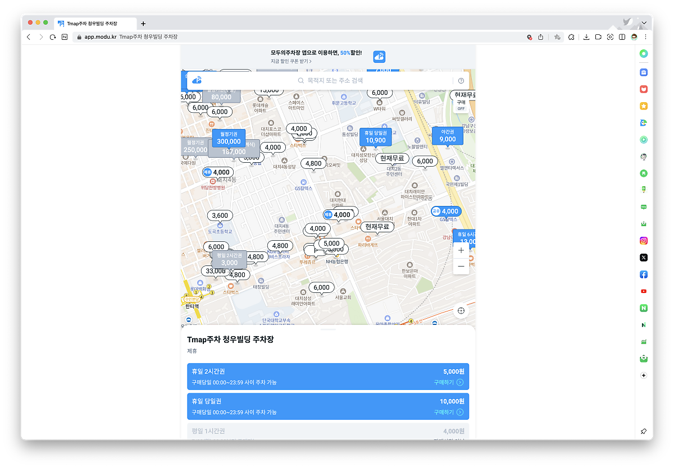Select the Tmap주차 청우빌딩 주차장 tab
Screen dimensions: 674x468
(x=95, y=24)
